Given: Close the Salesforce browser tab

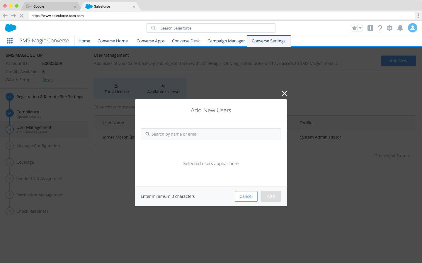Looking at the screenshot, I should pyautogui.click(x=134, y=6).
